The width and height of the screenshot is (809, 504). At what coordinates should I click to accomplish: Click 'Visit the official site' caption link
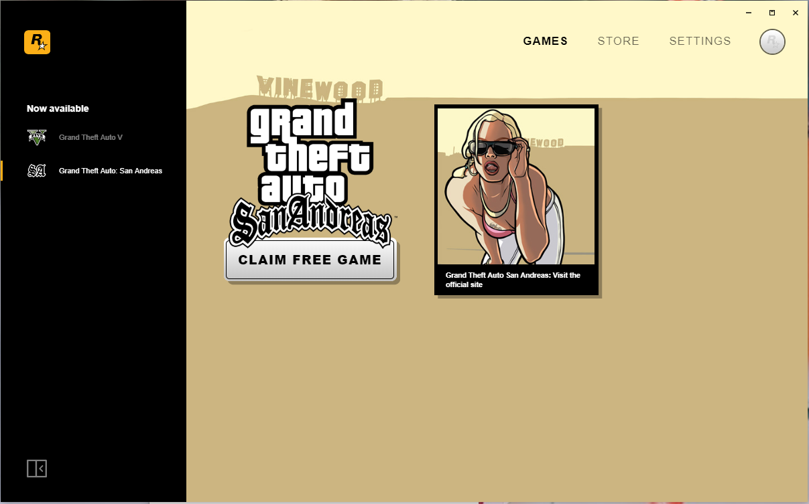pos(513,280)
